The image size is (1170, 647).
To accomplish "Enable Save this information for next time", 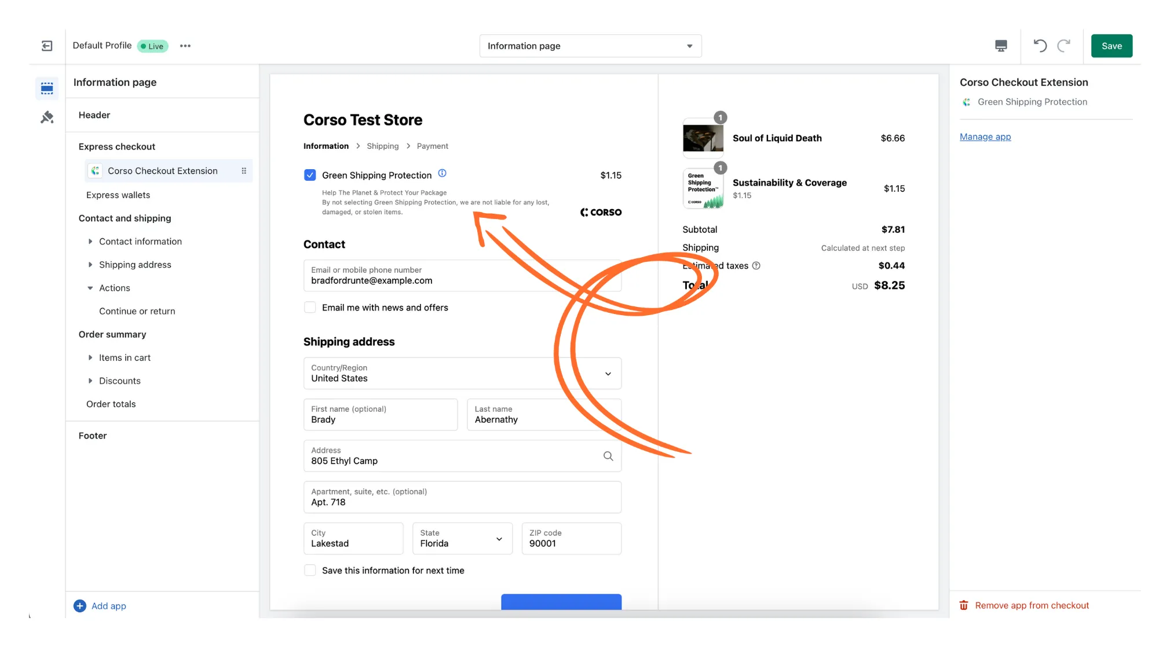I will (310, 571).
